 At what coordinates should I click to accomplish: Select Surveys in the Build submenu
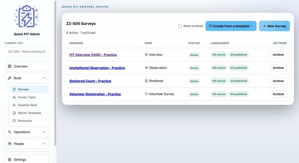pyautogui.click(x=30, y=89)
